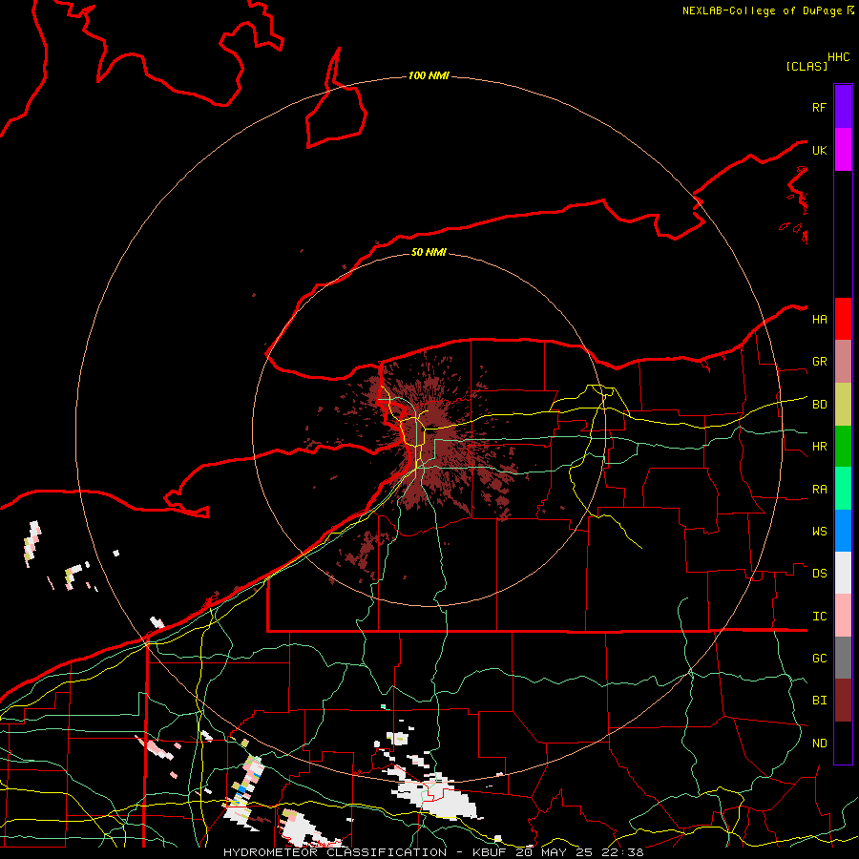Click the KBUF station identifier

pos(490,852)
